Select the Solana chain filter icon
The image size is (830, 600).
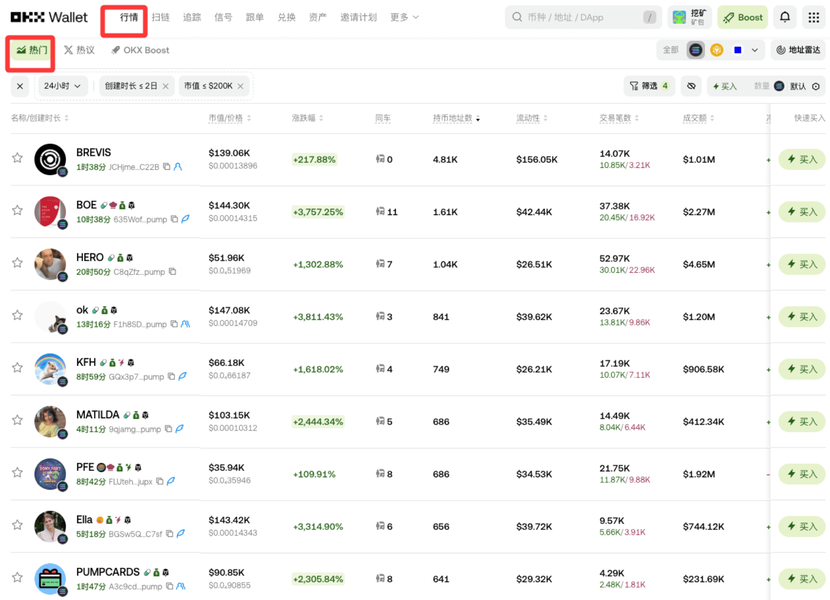(695, 50)
